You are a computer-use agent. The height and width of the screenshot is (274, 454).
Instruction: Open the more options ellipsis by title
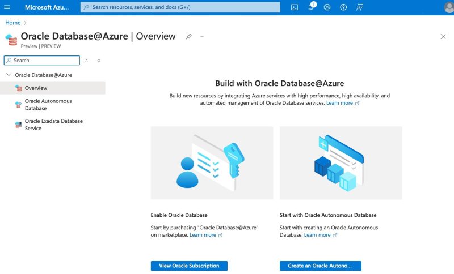click(x=202, y=36)
